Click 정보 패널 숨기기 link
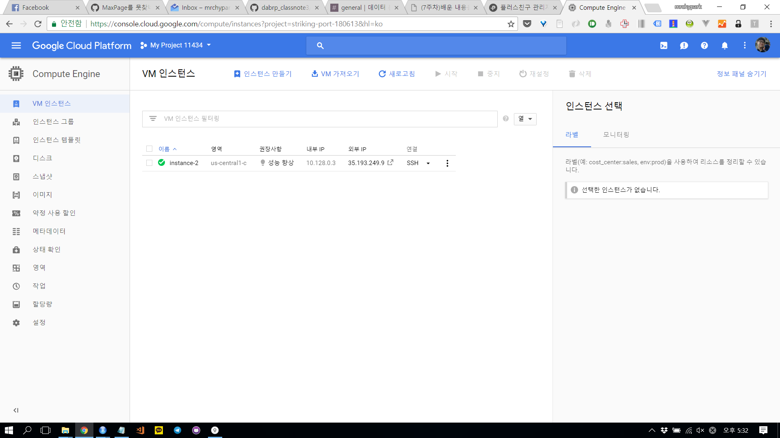Screen dimensions: 780x438 coord(741,74)
